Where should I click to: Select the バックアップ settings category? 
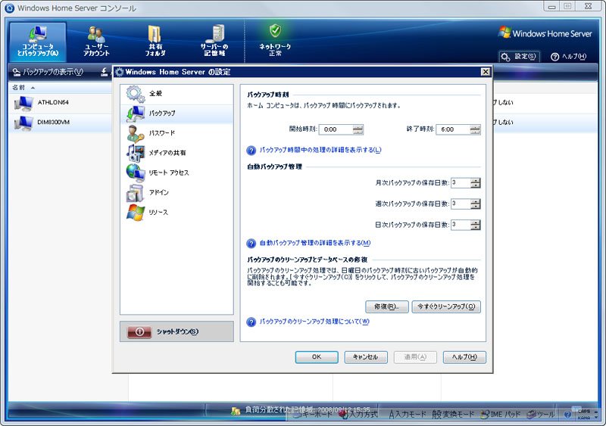click(176, 113)
